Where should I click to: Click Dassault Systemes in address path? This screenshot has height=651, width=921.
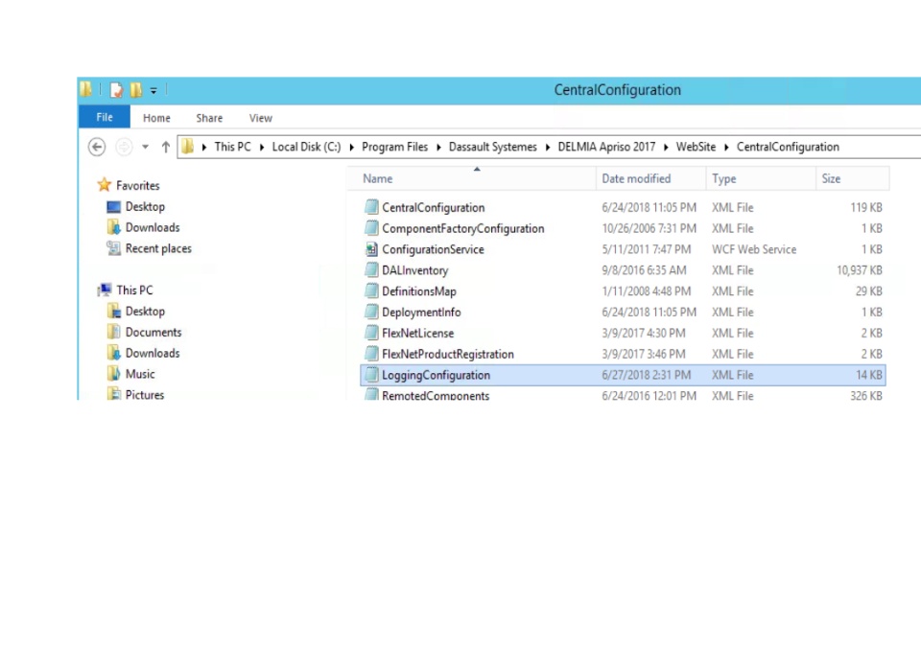click(x=493, y=147)
